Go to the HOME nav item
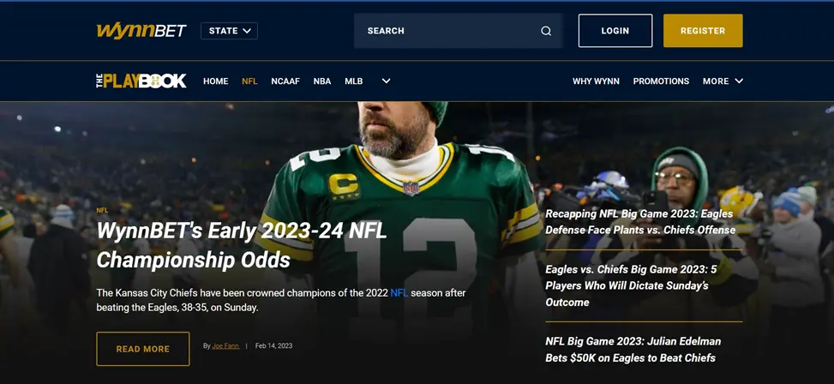This screenshot has height=384, width=834. (x=215, y=81)
